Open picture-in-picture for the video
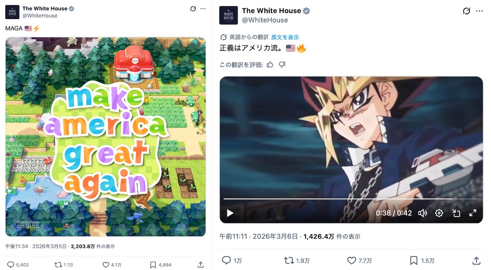Image resolution: width=491 pixels, height=270 pixels. click(456, 213)
